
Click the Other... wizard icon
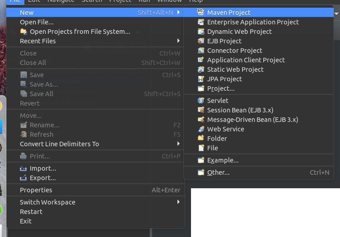click(201, 172)
